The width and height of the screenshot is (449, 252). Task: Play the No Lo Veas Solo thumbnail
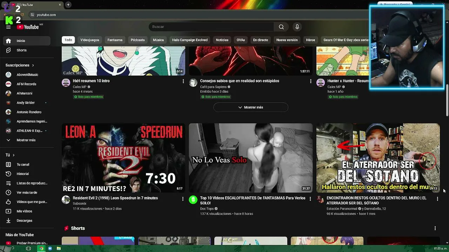(251, 158)
